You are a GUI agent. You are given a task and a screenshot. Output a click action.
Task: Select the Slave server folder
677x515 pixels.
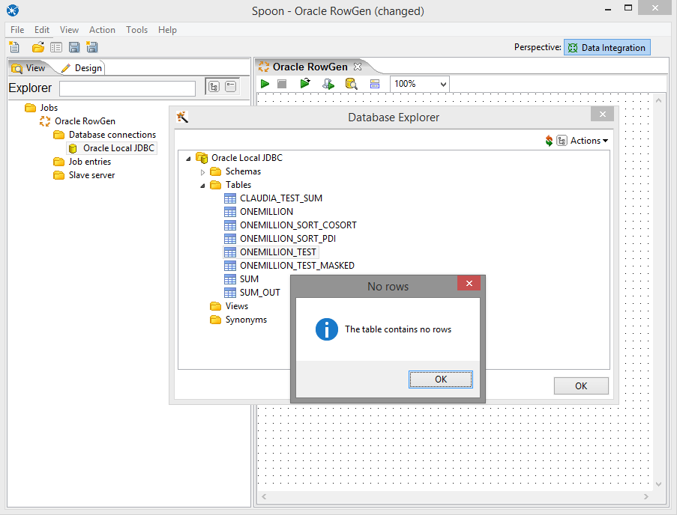point(84,175)
